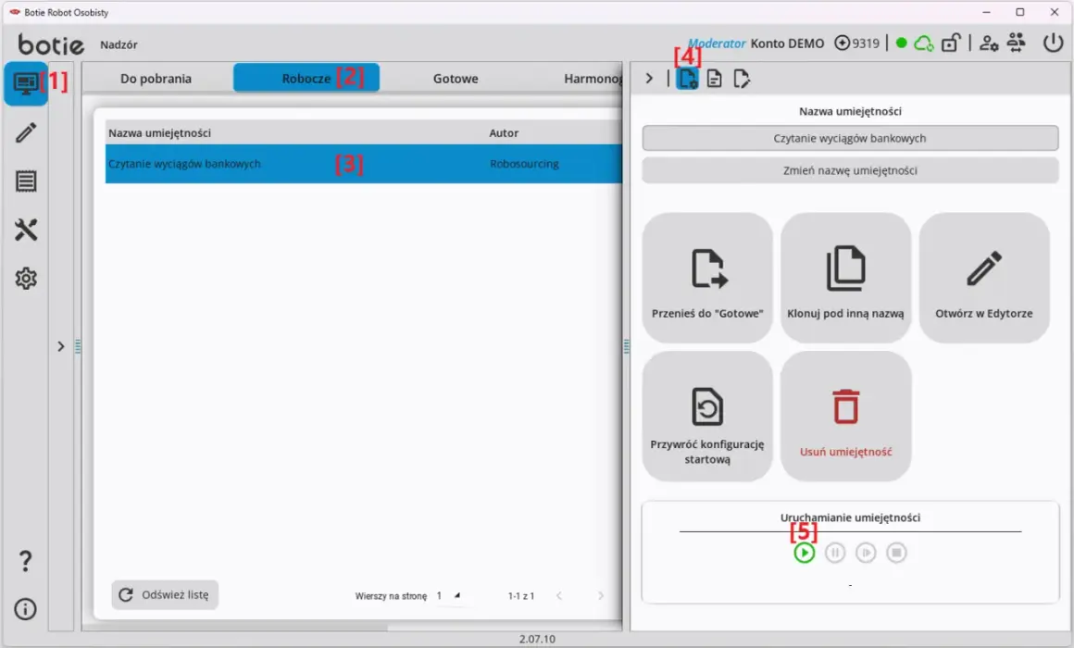Screen dimensions: 1074x648
Task: Click the cloud sync status icon
Action: click(924, 44)
